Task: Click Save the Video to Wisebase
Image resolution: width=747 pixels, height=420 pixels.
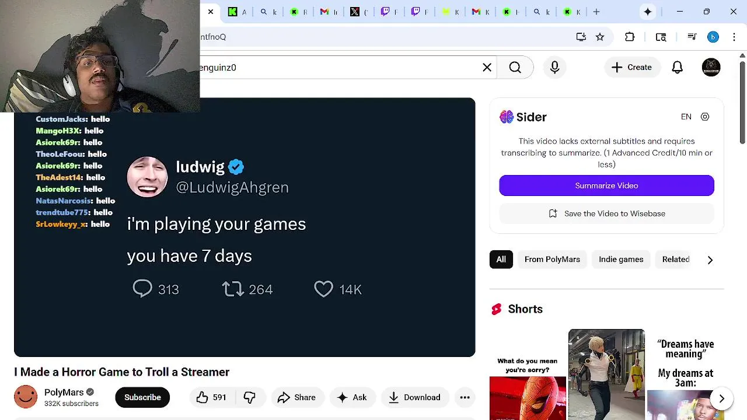Action: [x=606, y=213]
